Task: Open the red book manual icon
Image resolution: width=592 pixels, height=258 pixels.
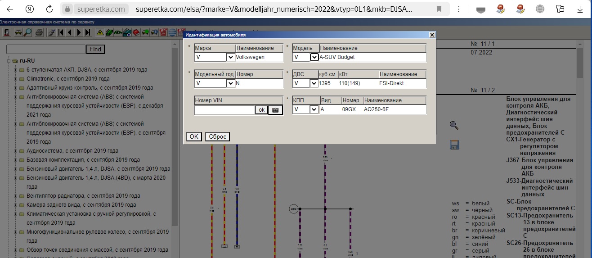Action: coord(136,32)
